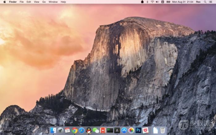Open the App Store dock icon
This screenshot has height=135, width=216.
pyautogui.click(x=124, y=130)
